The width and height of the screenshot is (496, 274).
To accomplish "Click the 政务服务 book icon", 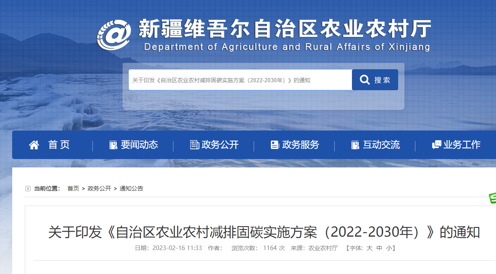I will [x=275, y=145].
